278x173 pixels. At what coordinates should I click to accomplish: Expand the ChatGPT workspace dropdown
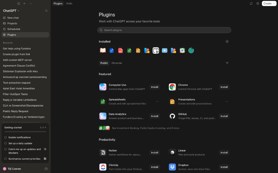[11, 11]
